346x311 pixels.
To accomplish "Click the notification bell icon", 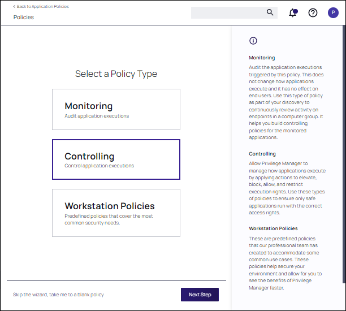I will (292, 13).
